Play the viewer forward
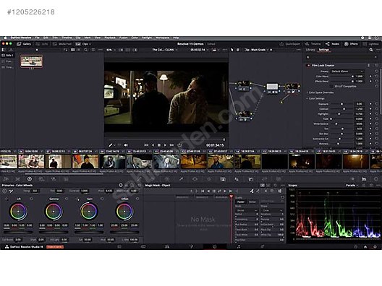 pos(165,145)
